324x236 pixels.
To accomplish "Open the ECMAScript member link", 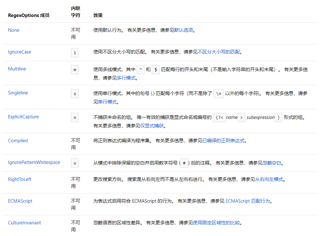I will [20, 201].
